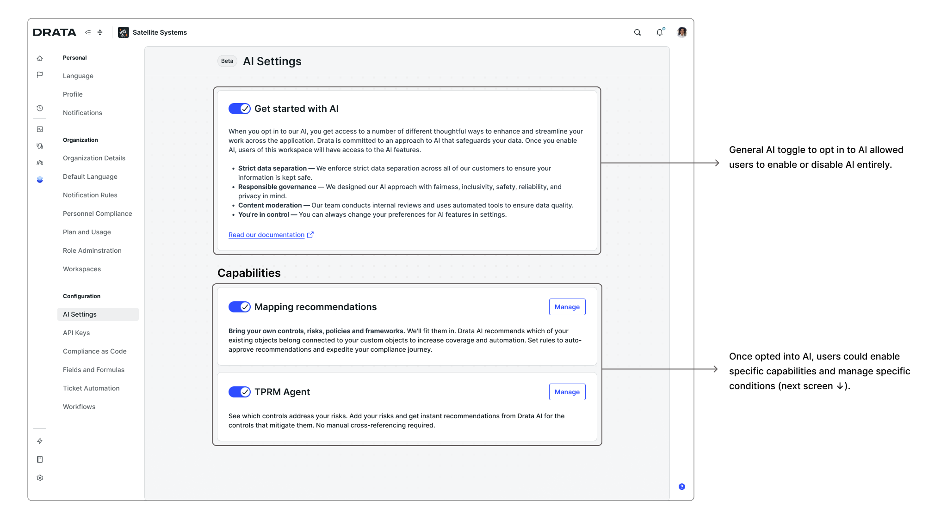941x519 pixels.
Task: Click the Satellite Systems workspace name
Action: pyautogui.click(x=160, y=32)
